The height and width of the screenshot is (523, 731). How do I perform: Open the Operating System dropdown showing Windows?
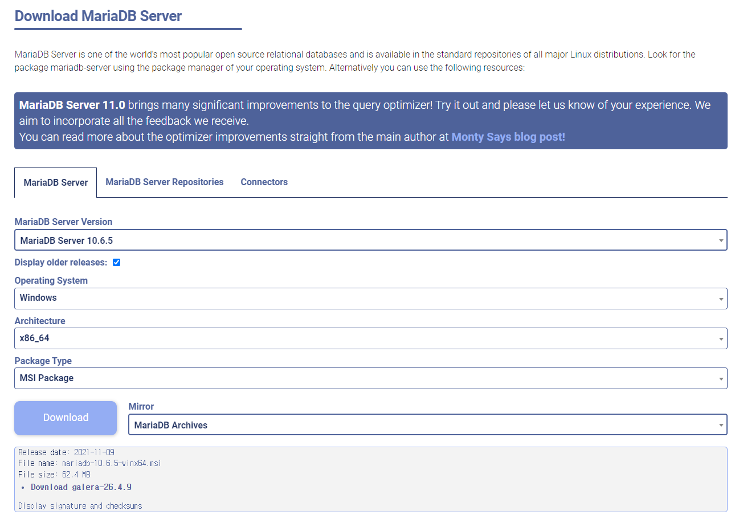[x=370, y=298]
